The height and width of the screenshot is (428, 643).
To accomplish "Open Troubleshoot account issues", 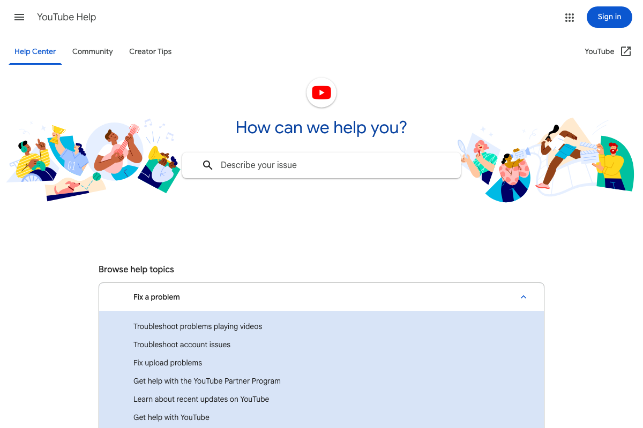I will 182,345.
